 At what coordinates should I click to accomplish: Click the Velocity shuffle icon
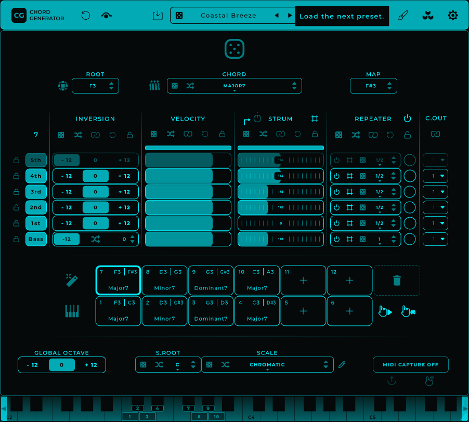point(171,134)
